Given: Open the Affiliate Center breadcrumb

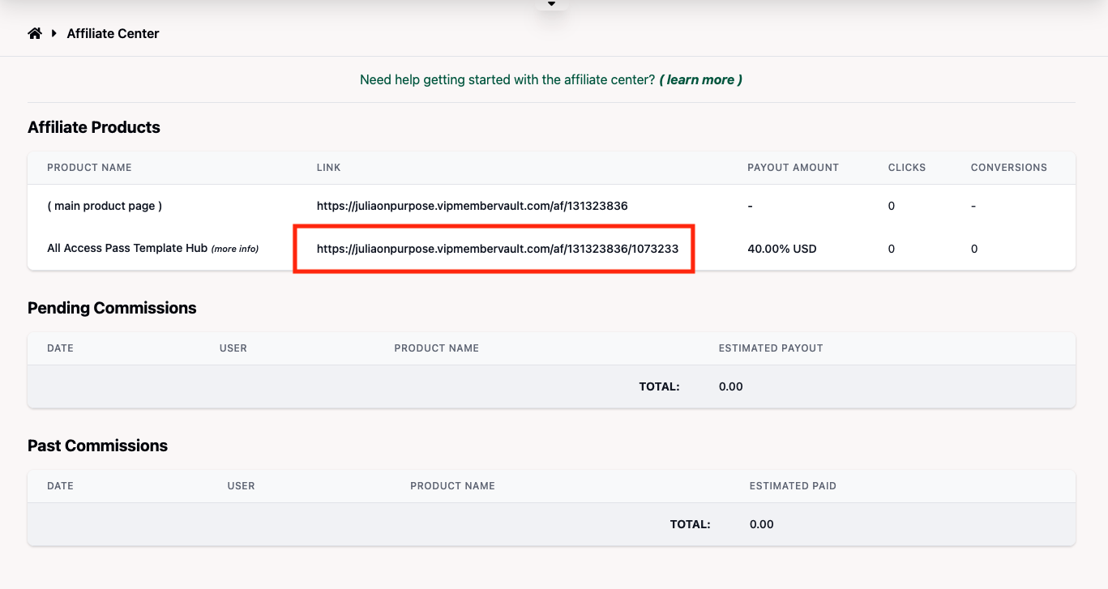Looking at the screenshot, I should pos(113,33).
